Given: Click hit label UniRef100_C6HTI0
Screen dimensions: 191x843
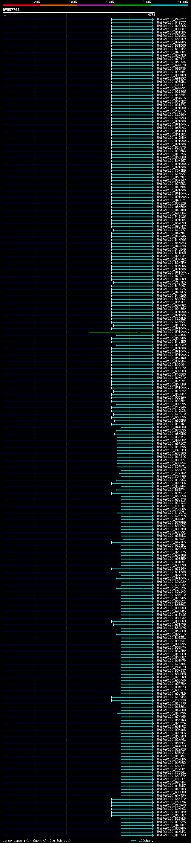Looking at the screenshot, I should 171,799.
